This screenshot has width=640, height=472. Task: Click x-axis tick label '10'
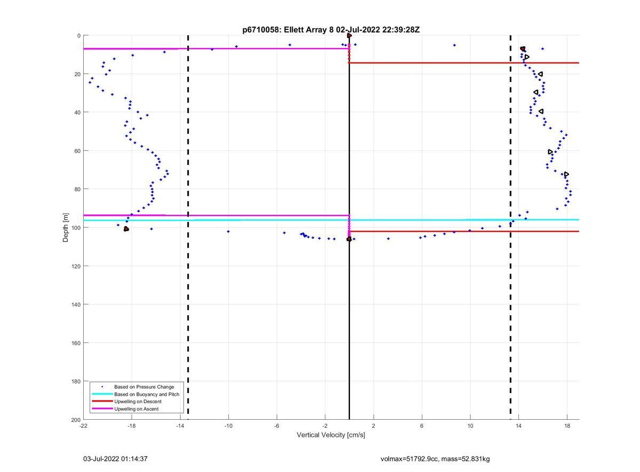[x=470, y=426]
